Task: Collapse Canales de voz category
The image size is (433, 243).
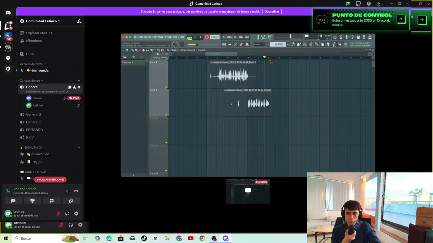Action: [x=31, y=81]
